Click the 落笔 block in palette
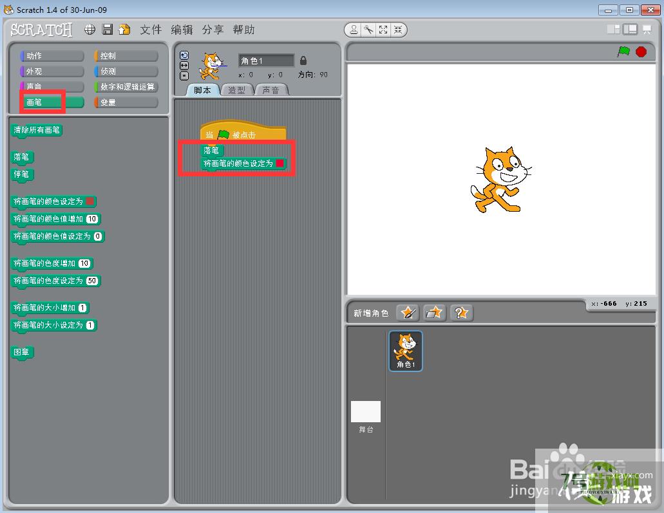 [x=22, y=158]
